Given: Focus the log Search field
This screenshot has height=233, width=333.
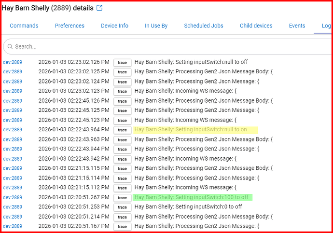Looking at the screenshot, I should coord(168,46).
